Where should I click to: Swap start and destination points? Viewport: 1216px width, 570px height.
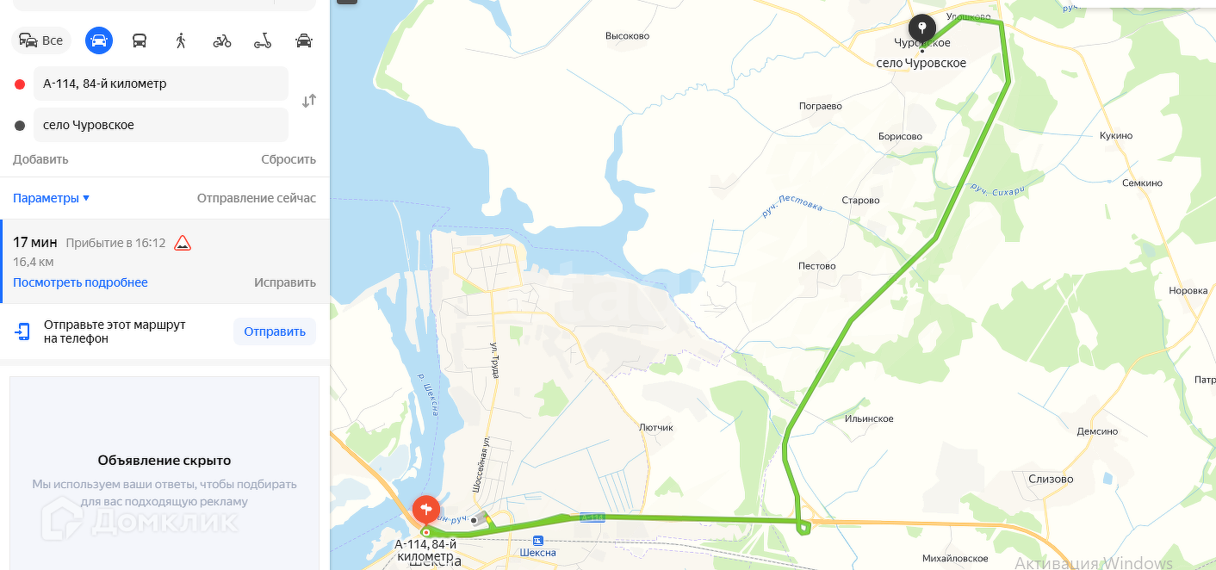click(x=309, y=102)
